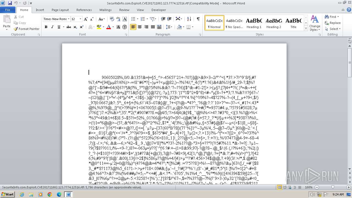Click the Text Effects icon

coord(90,27)
